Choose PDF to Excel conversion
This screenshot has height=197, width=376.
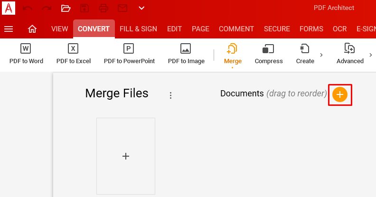[x=74, y=54]
